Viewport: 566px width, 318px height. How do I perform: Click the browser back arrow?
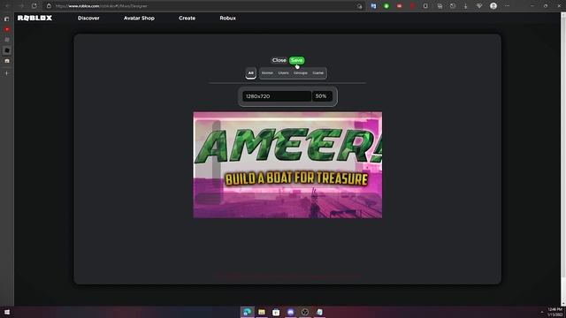click(x=7, y=6)
